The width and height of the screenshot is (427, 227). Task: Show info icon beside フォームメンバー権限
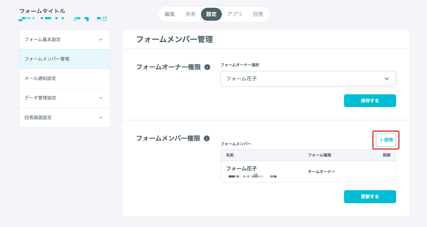tap(207, 138)
